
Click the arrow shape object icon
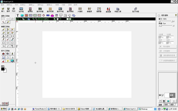(x=69, y=15)
